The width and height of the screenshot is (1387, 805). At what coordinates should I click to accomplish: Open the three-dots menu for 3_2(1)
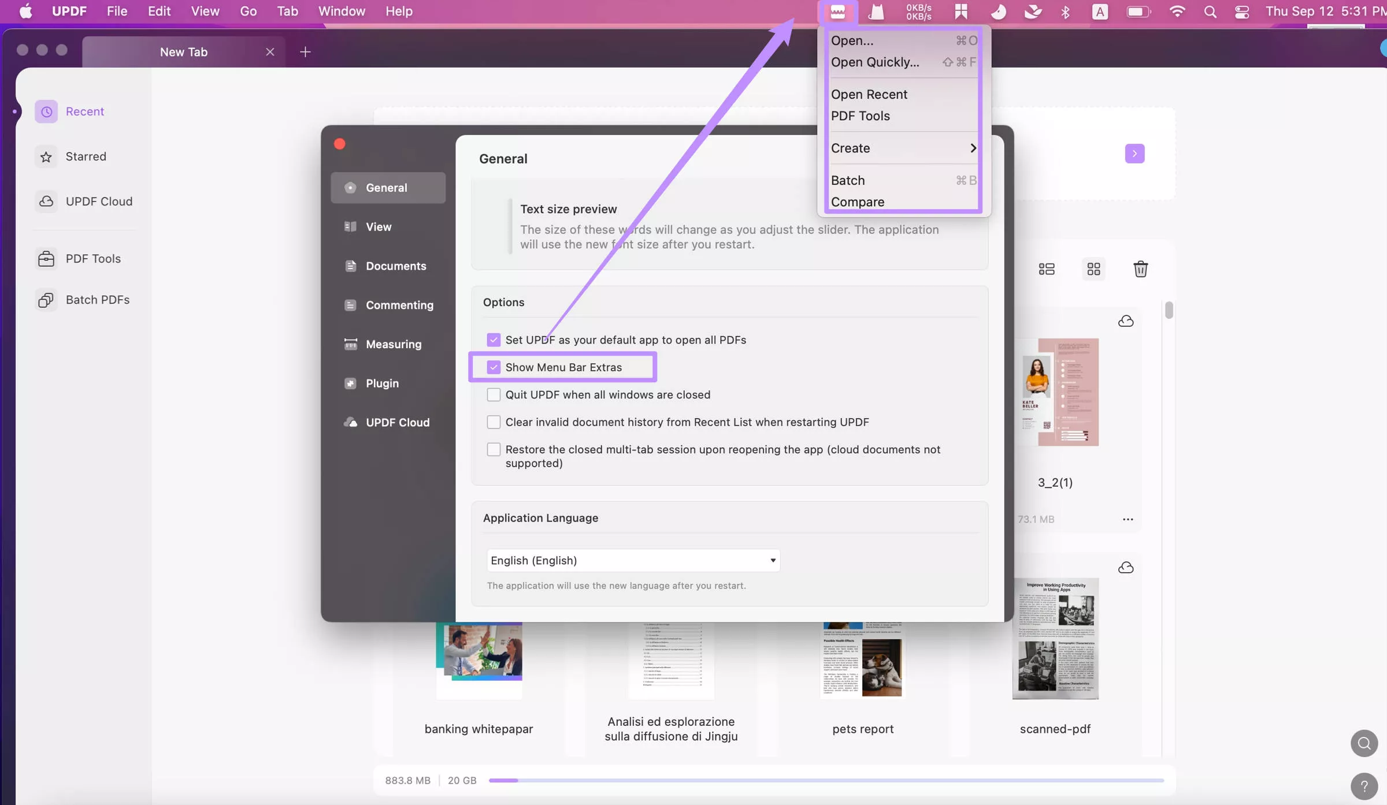[1128, 519]
